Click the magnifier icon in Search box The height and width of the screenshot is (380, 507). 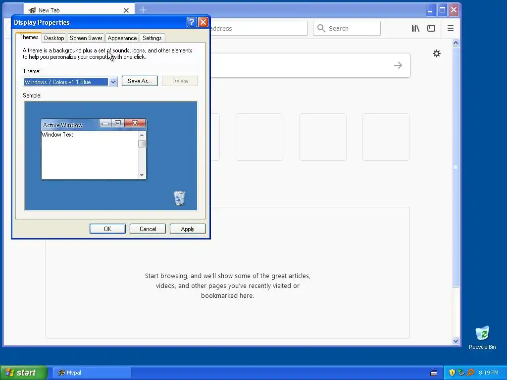(x=321, y=28)
